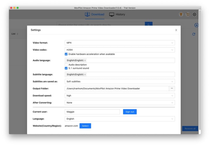Click the Settings dialog title
This screenshot has width=210, height=146.
coord(36,30)
